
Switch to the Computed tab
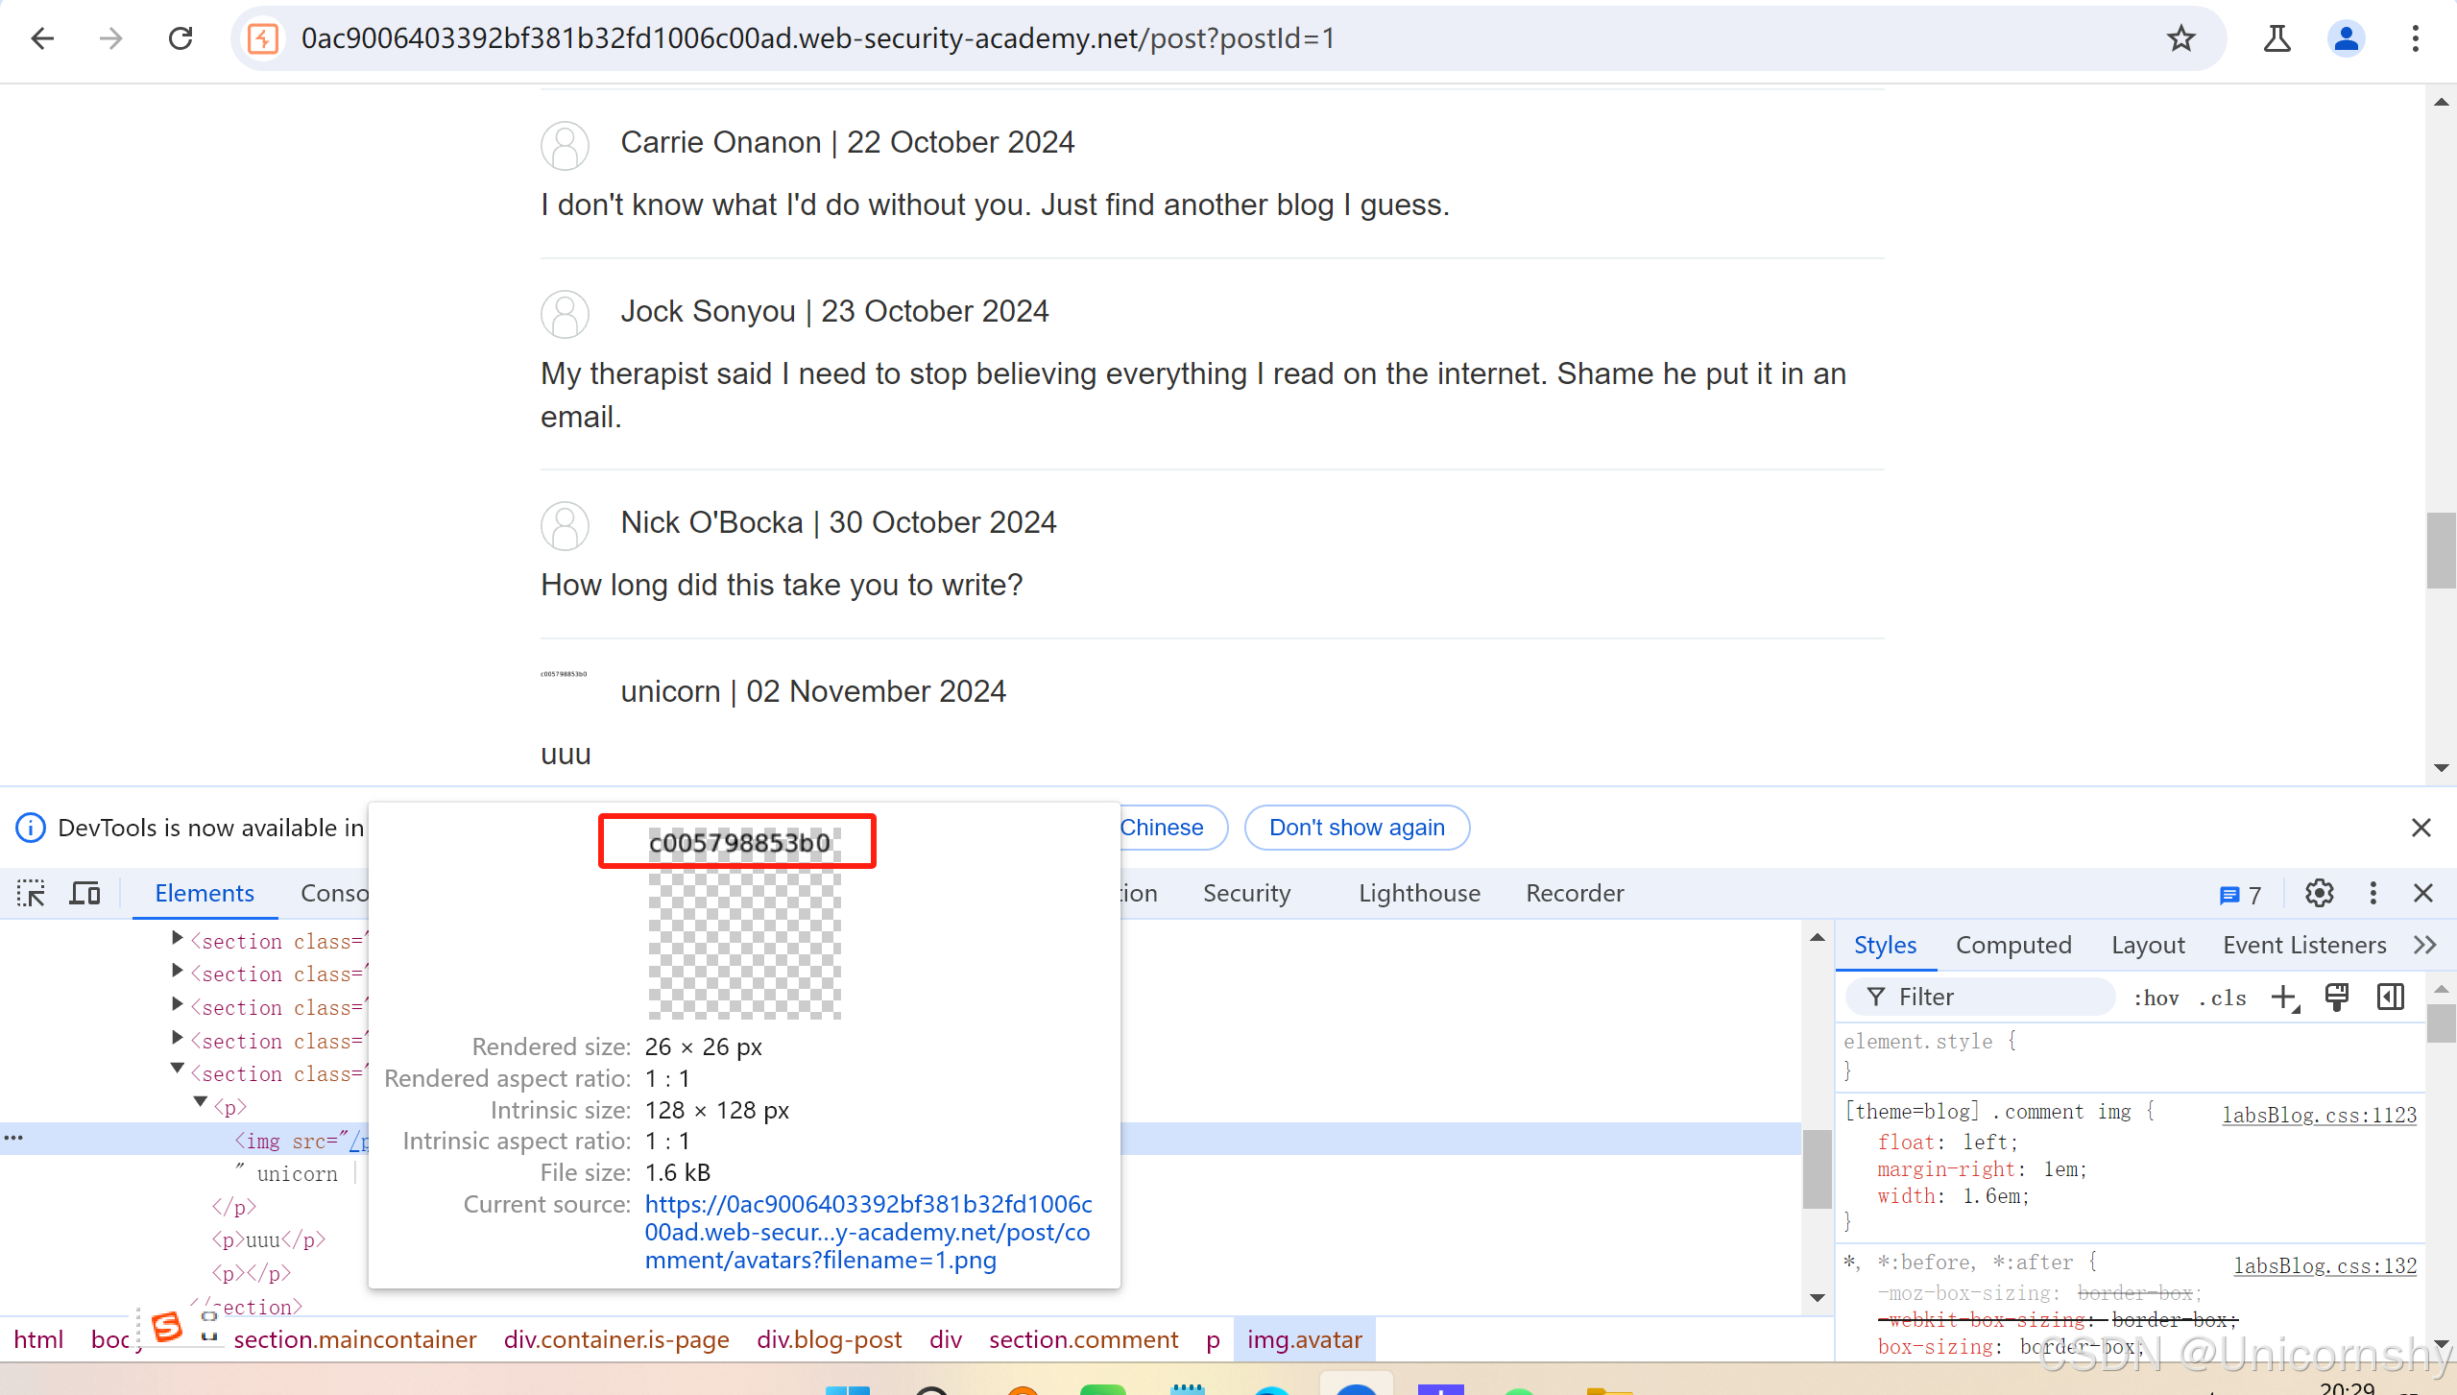(2012, 946)
